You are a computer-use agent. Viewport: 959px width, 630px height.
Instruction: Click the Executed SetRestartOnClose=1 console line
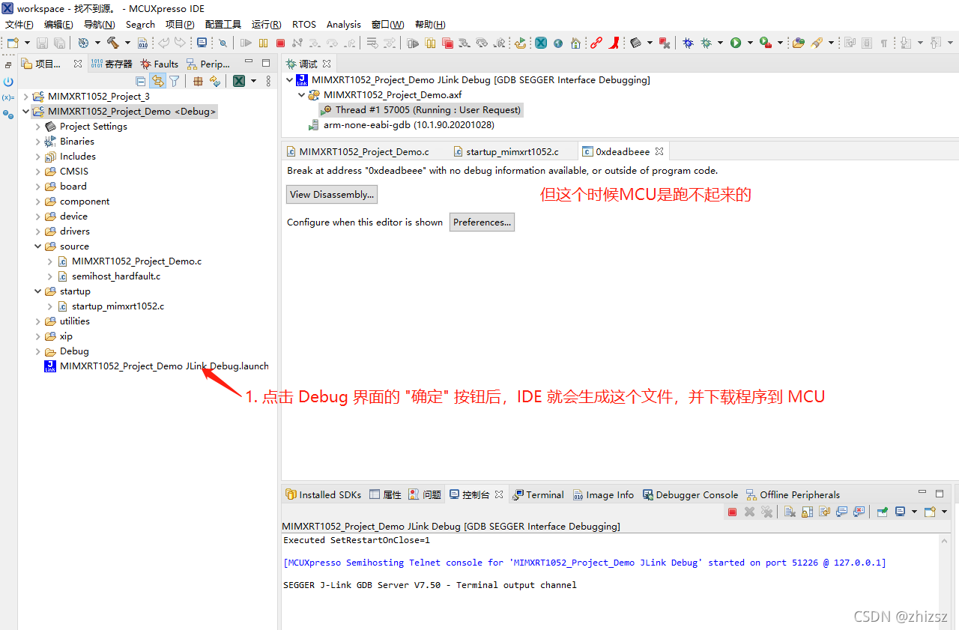tap(357, 540)
